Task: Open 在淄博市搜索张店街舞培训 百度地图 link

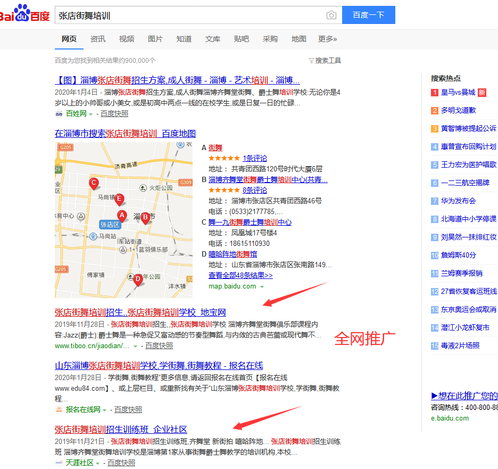Action: pos(125,134)
